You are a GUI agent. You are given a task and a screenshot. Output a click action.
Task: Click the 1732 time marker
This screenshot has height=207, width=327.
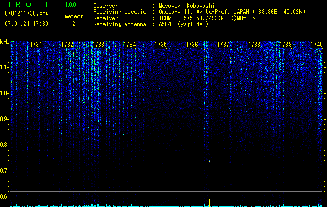click(x=68, y=45)
